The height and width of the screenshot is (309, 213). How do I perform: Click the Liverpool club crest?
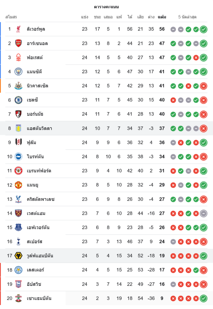click(18, 29)
